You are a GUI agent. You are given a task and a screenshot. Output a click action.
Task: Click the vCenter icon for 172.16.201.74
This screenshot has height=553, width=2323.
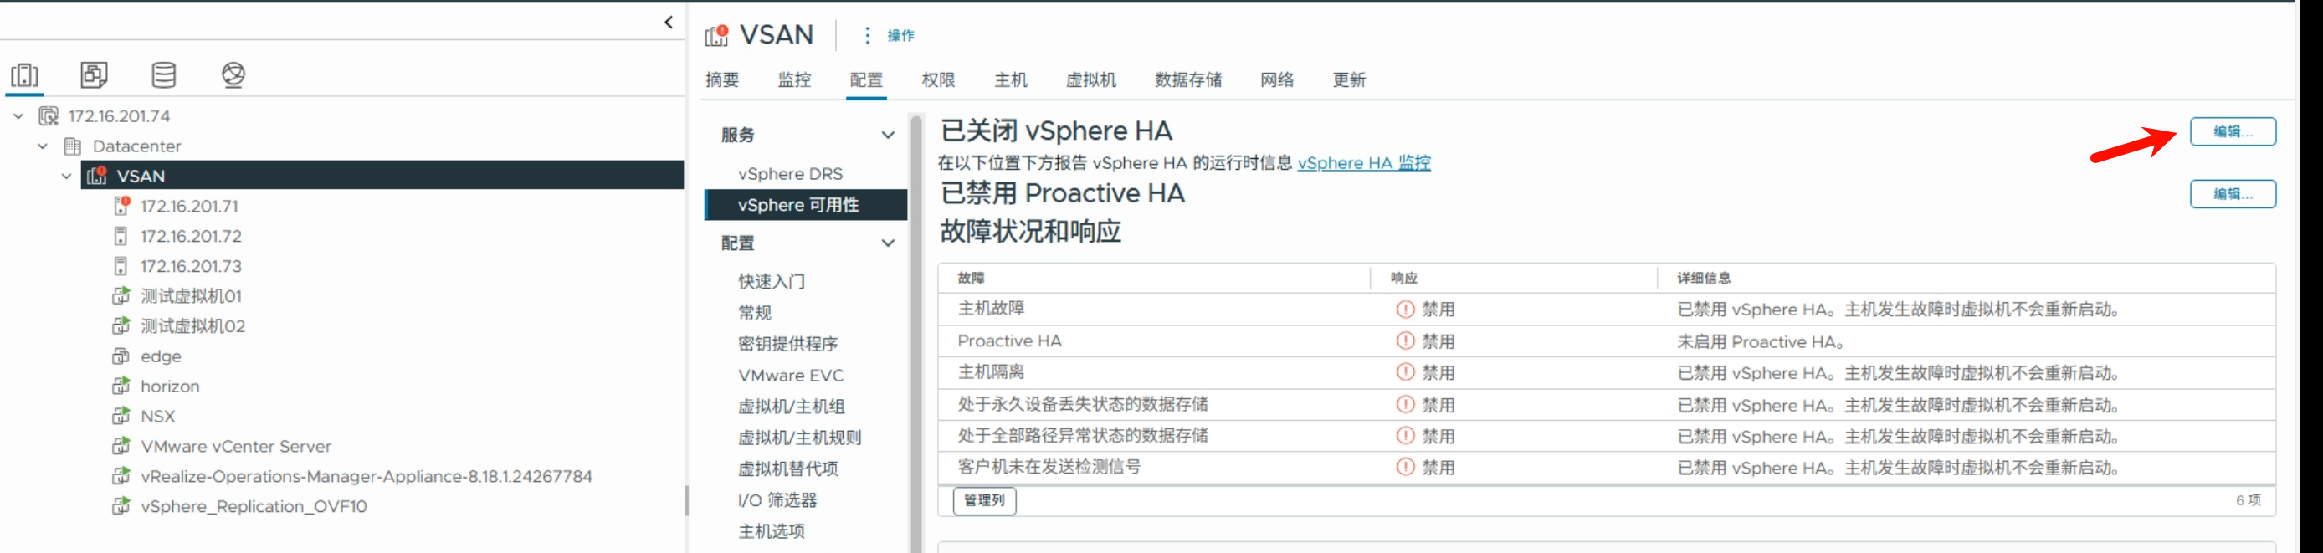(49, 115)
